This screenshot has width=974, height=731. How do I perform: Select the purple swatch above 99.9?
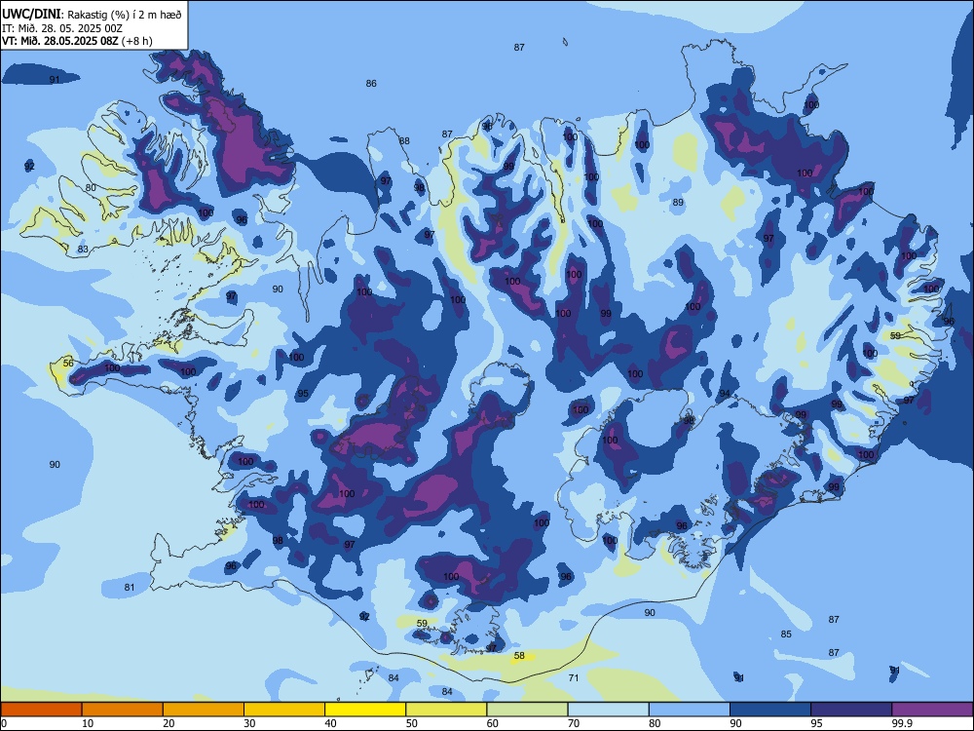(932, 710)
